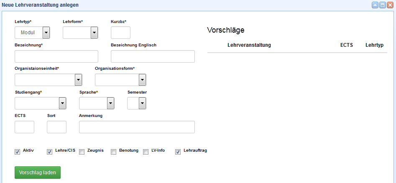
Task: Enable the Zeugnis checkbox
Action: (x=82, y=152)
